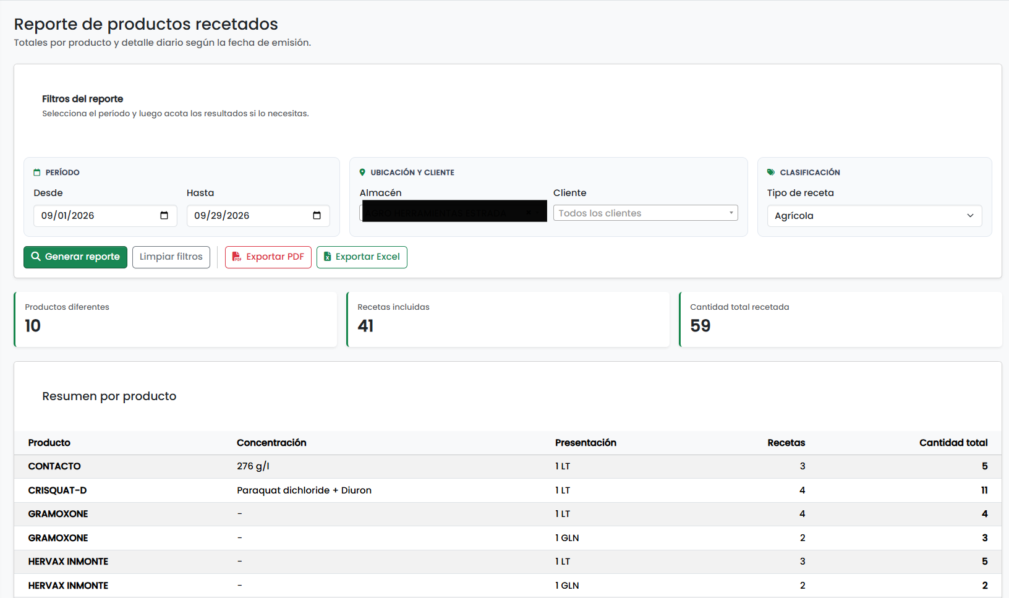The height and width of the screenshot is (598, 1009).
Task: Click the Producto column header
Action: pyautogui.click(x=49, y=443)
